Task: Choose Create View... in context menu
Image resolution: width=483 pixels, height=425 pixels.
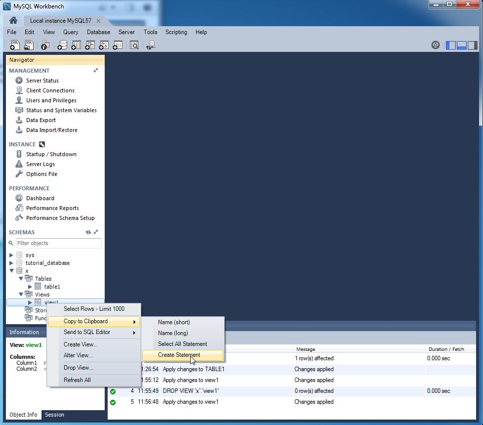Action: 94,344
